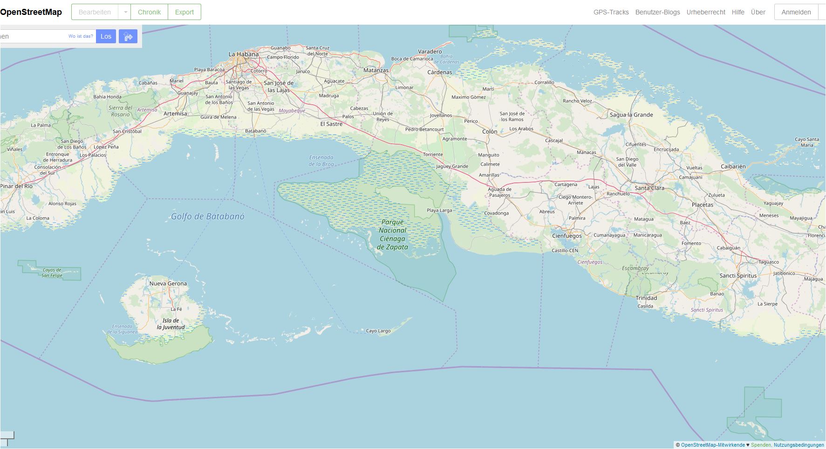Click La Habana on the map
The height and width of the screenshot is (449, 826).
pos(243,54)
